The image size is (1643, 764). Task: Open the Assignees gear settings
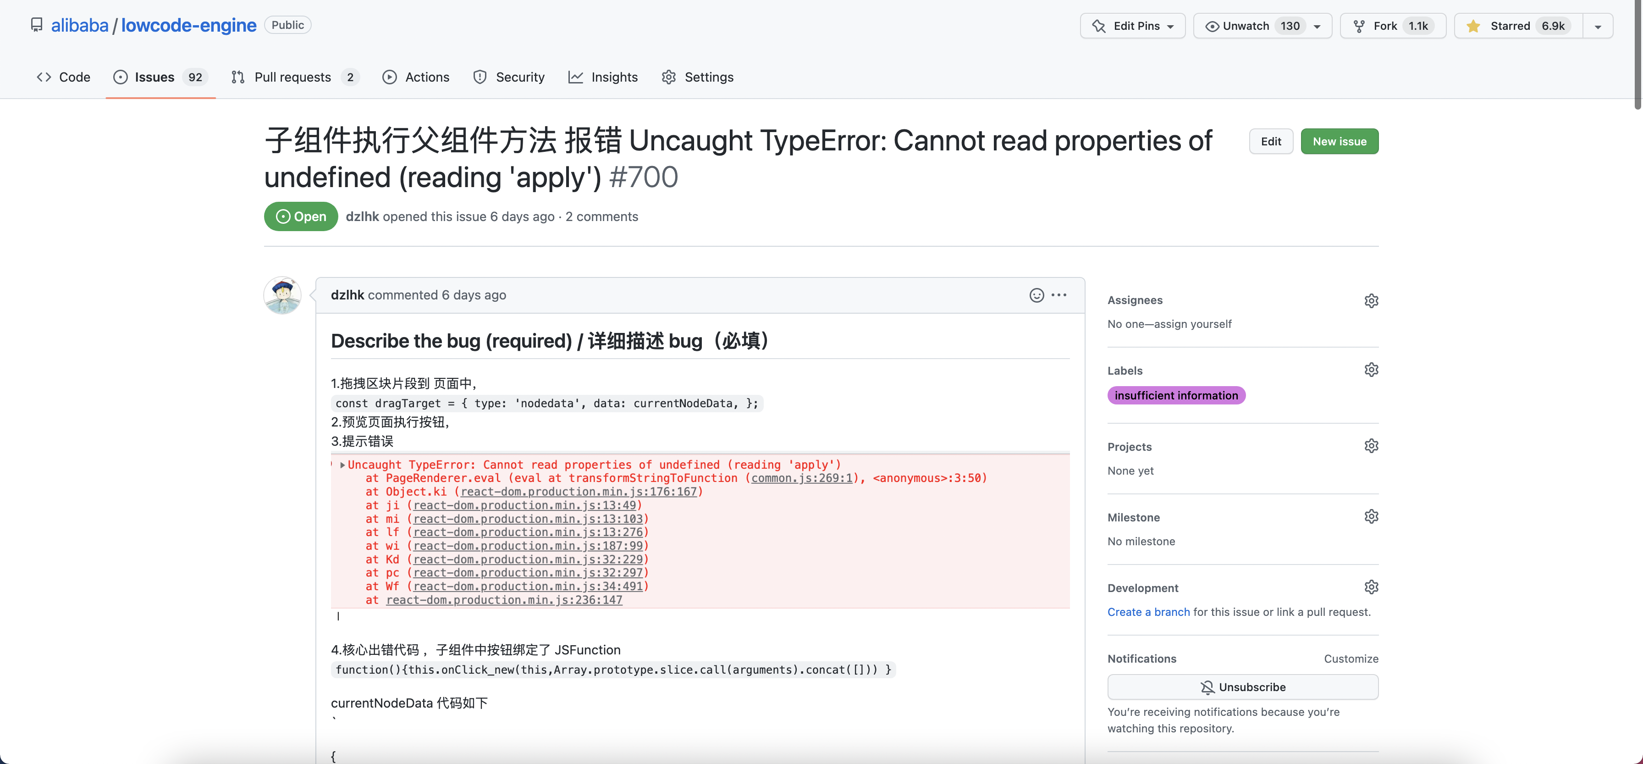point(1371,301)
